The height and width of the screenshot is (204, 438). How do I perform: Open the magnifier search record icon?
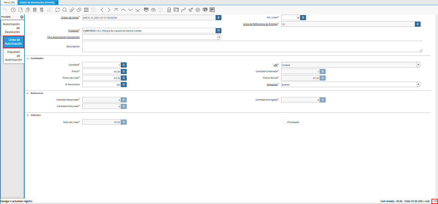tap(64, 10)
